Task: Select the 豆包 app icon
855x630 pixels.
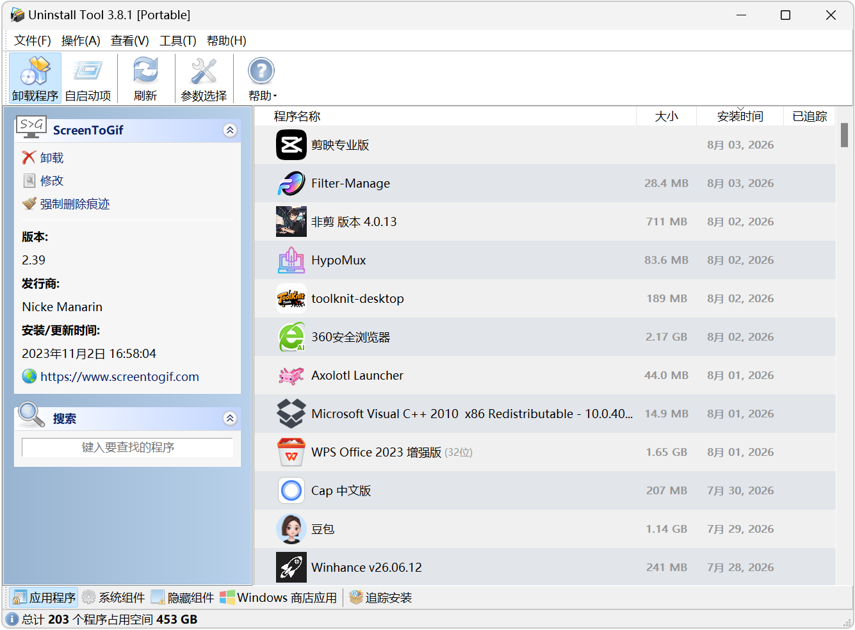Action: [291, 529]
